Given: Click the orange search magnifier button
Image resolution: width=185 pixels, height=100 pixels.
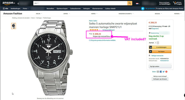Looking at the screenshot, I should click(x=130, y=3).
